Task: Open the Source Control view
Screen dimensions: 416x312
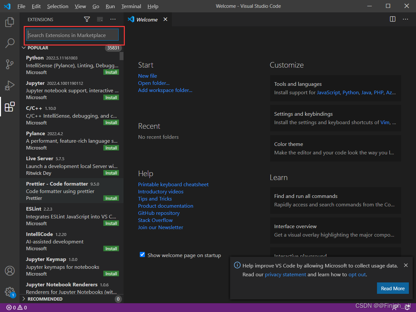Action: [10, 64]
